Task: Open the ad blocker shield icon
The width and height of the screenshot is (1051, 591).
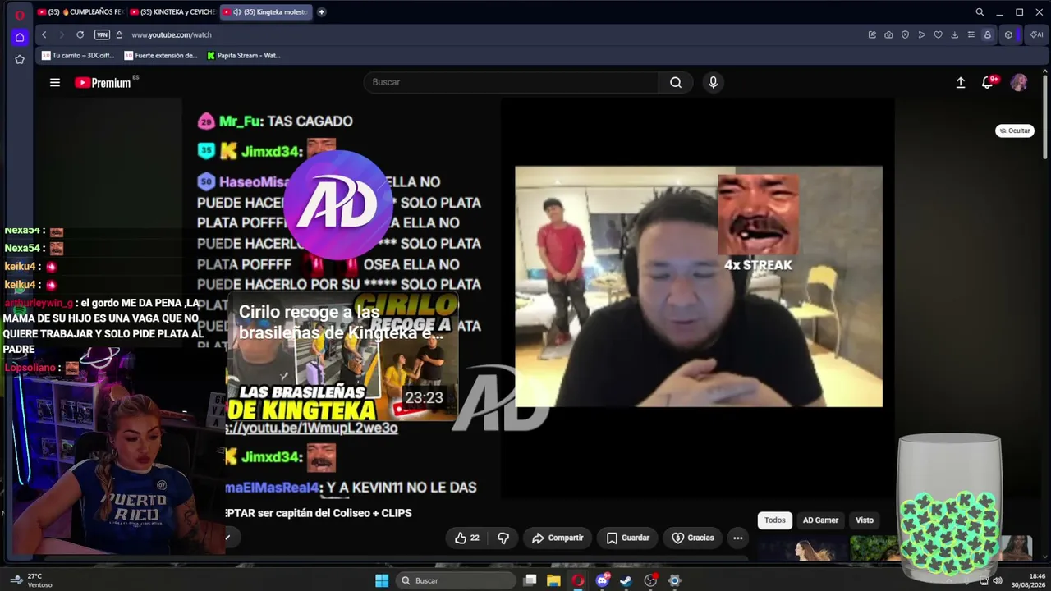Action: 905,34
